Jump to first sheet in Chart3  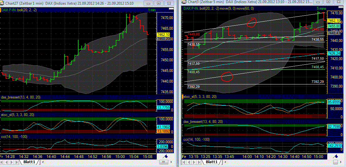(x=183, y=162)
